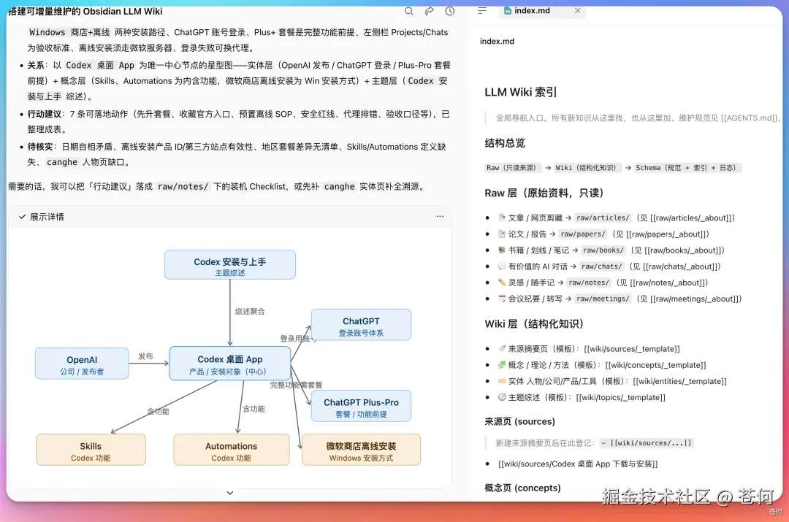This screenshot has width=789, height=522.
Task: Close the index.md tab
Action: click(578, 10)
